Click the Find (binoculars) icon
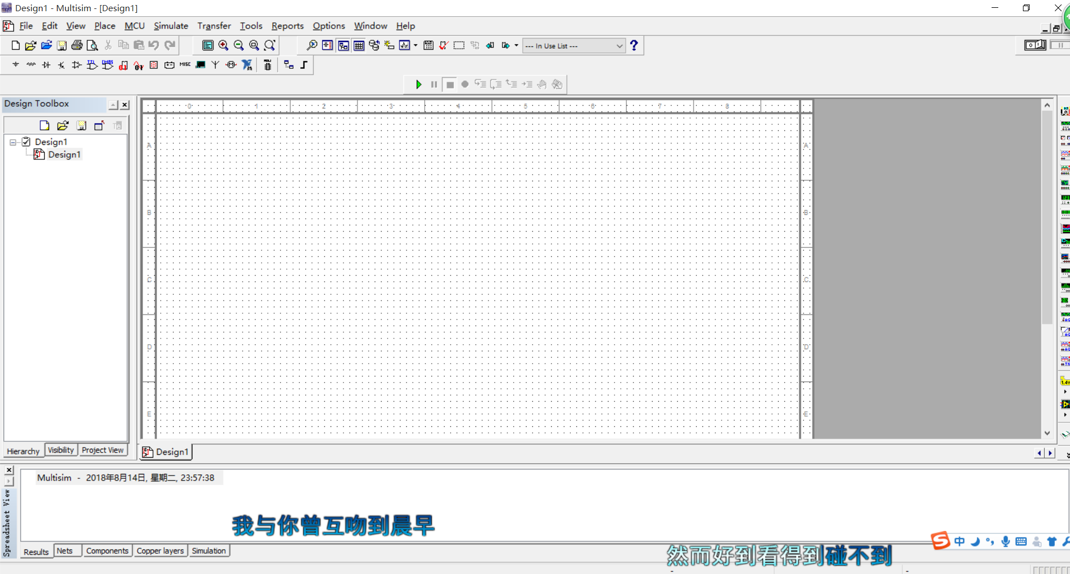This screenshot has width=1070, height=574. coord(312,45)
